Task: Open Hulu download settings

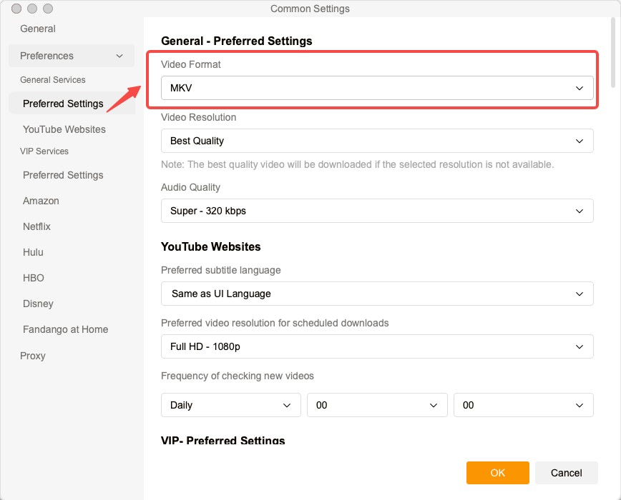Action: [x=33, y=252]
